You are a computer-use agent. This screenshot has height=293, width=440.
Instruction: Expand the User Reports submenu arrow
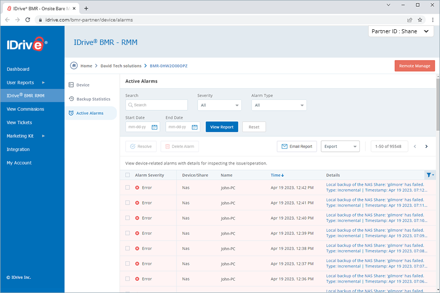point(44,83)
